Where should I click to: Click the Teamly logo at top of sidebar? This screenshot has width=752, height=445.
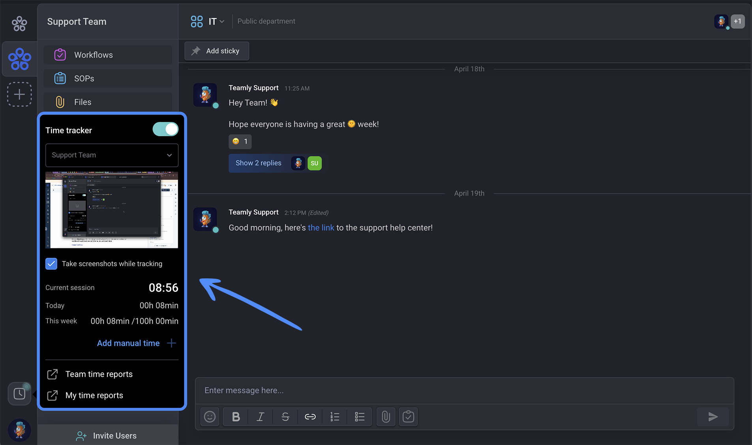coord(19,24)
